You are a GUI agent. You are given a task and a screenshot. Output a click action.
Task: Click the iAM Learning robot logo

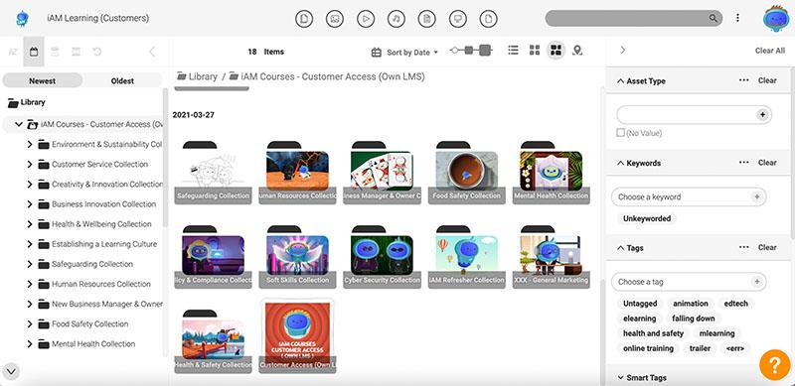22,19
